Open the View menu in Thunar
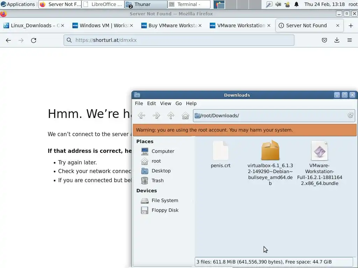Image resolution: width=358 pixels, height=268 pixels. coord(165,103)
